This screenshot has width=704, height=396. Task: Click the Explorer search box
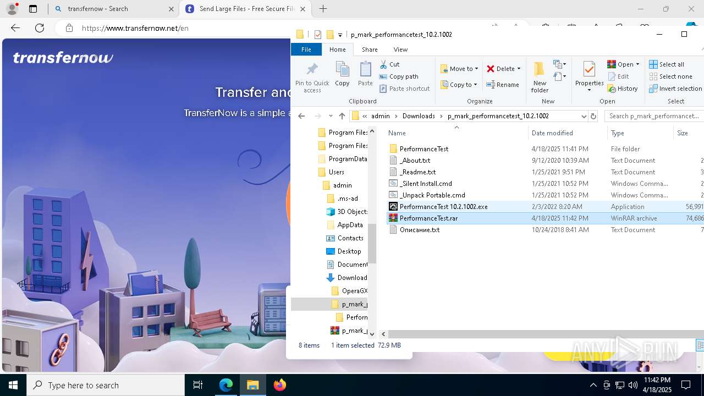click(x=653, y=116)
